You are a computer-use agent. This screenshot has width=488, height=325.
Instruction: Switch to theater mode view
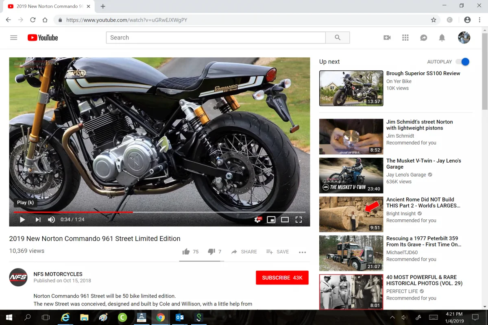[x=285, y=220]
